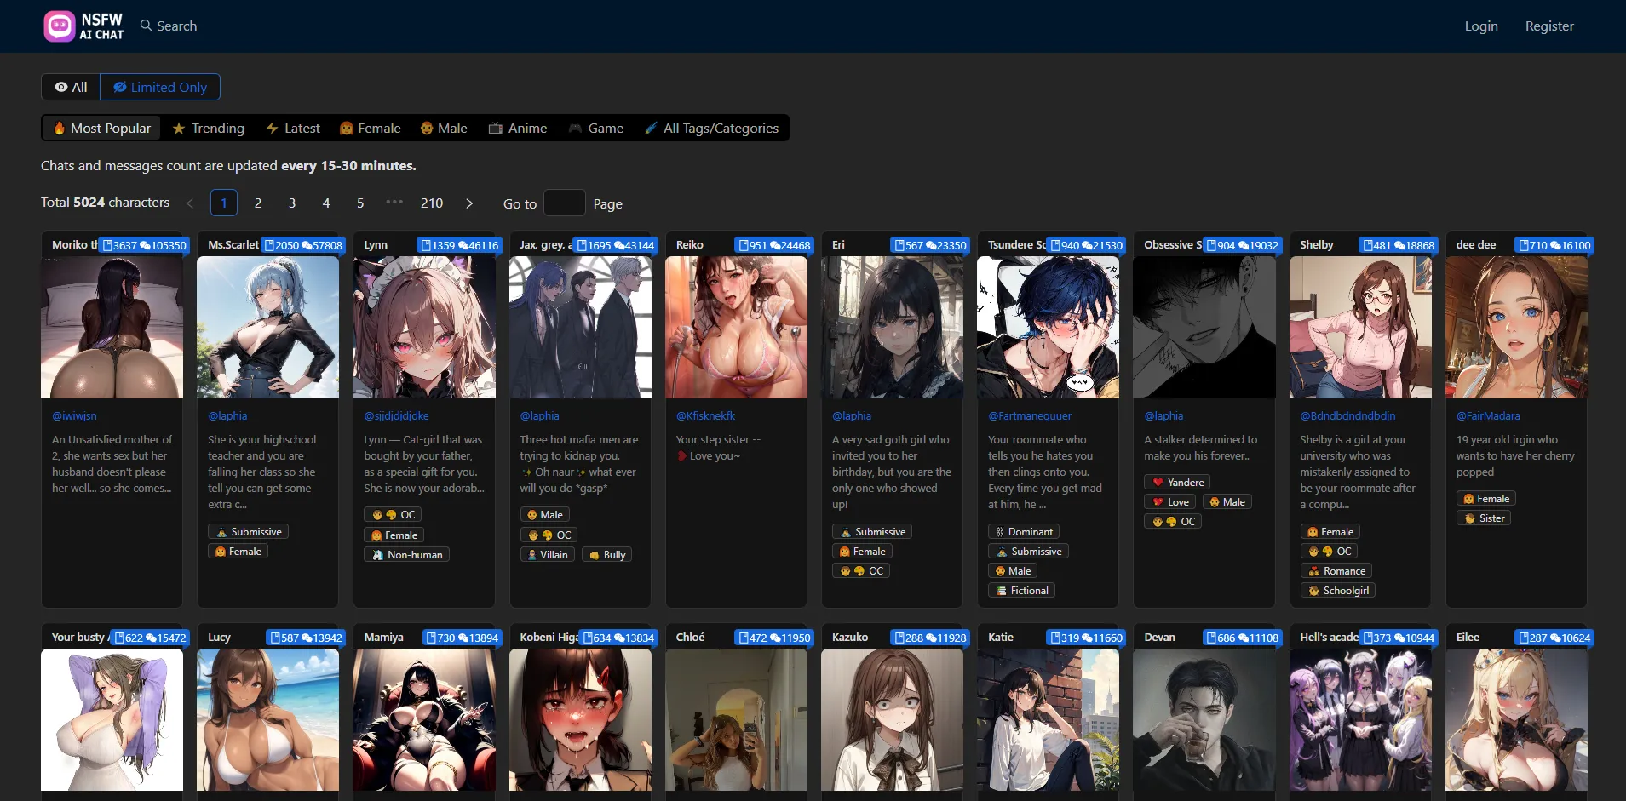Switch to the All characters filter

pos(70,87)
